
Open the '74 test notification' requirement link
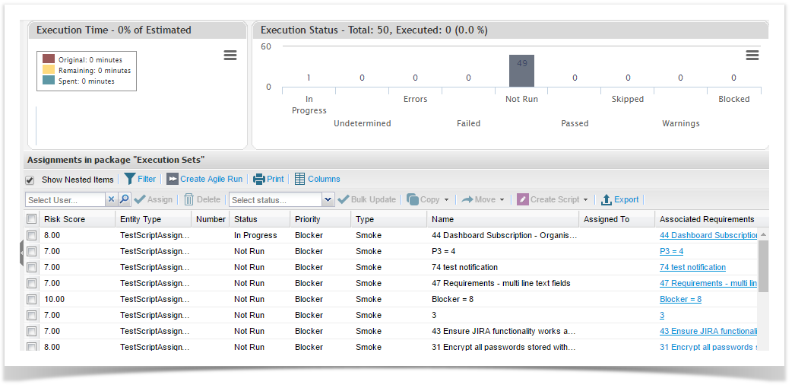692,267
